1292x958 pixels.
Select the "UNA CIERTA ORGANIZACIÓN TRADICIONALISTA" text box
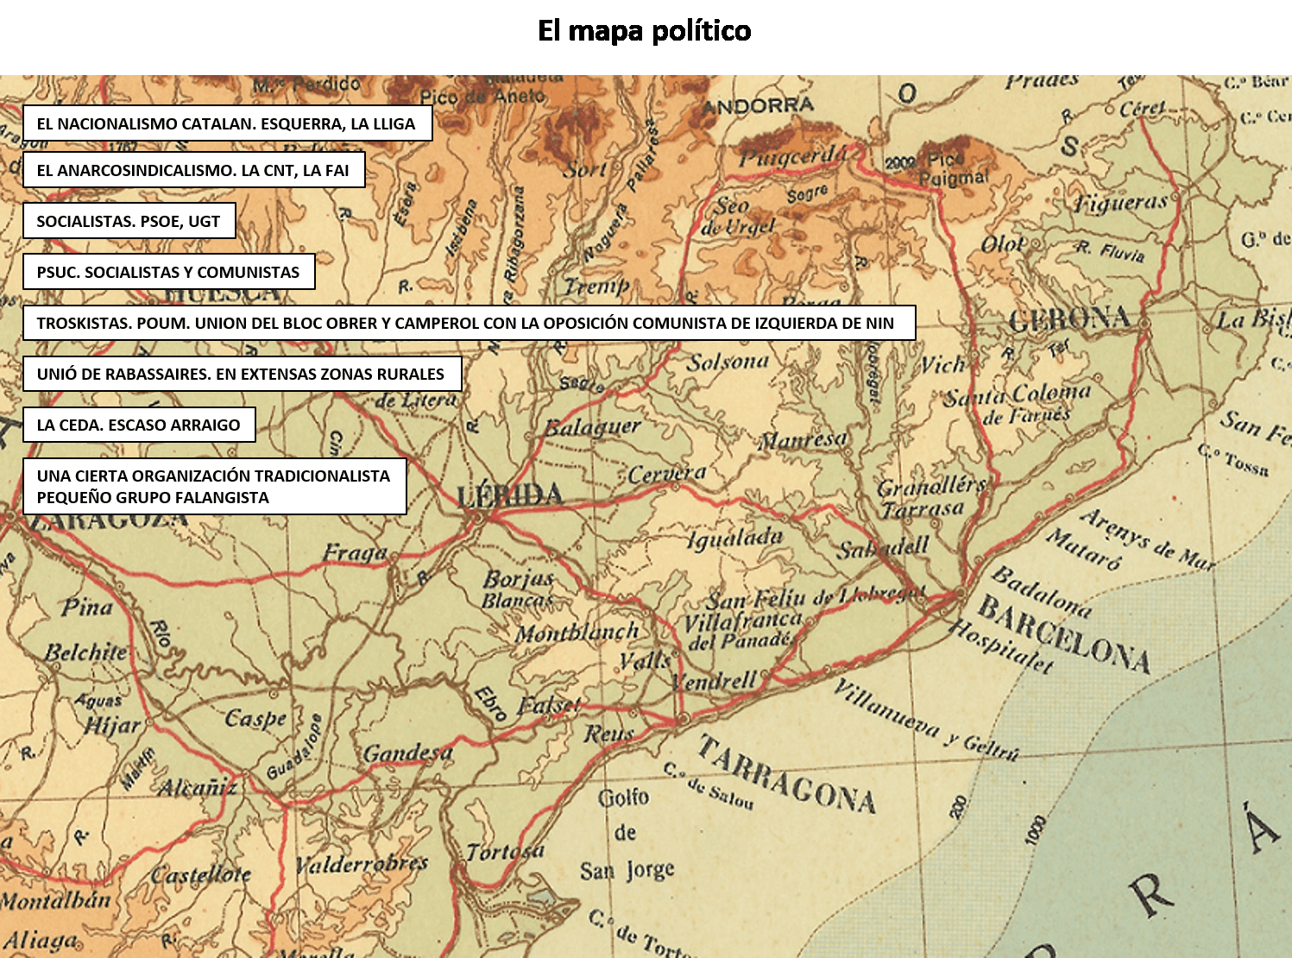pos(215,487)
